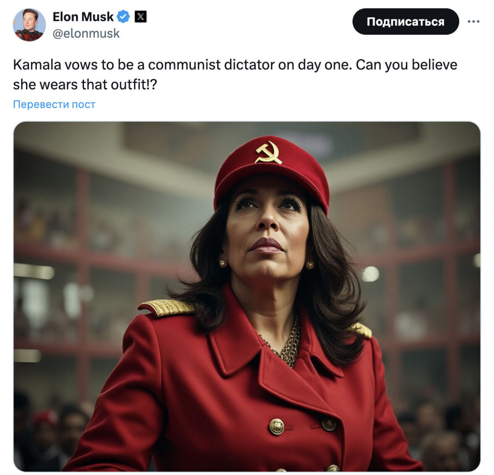
Task: Click the Elon Musk display name
Action: tap(83, 17)
